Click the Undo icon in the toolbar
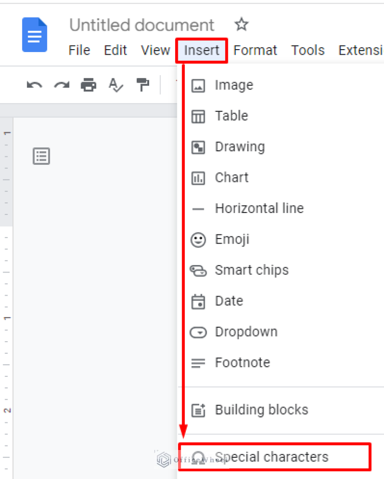This screenshot has width=384, height=479. [34, 85]
